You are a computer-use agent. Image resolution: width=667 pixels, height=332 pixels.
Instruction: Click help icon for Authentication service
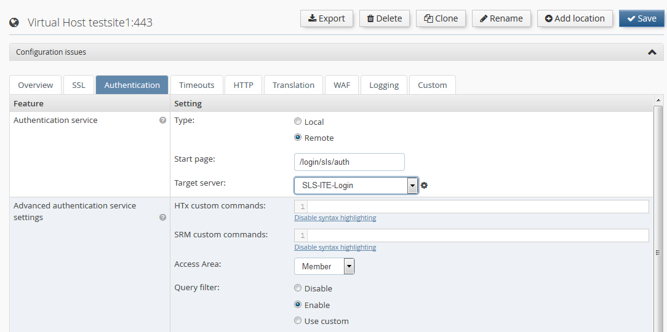click(x=162, y=121)
